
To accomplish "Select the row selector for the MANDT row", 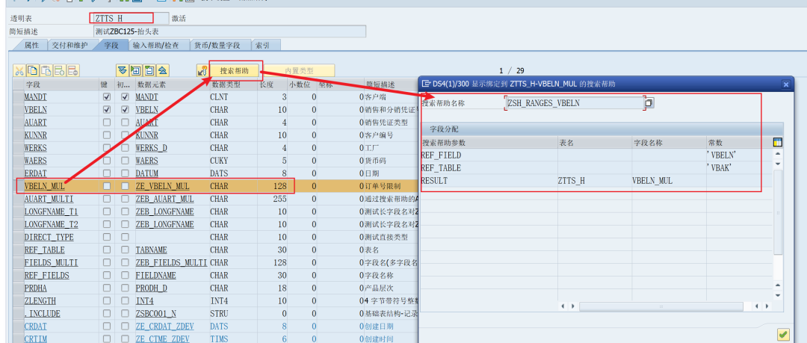I will [x=18, y=97].
